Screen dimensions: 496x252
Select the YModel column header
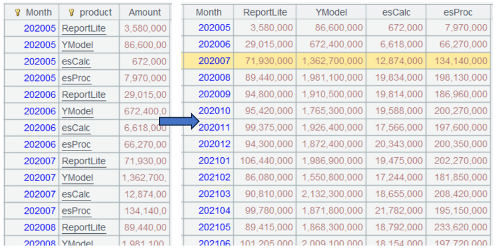pos(331,12)
